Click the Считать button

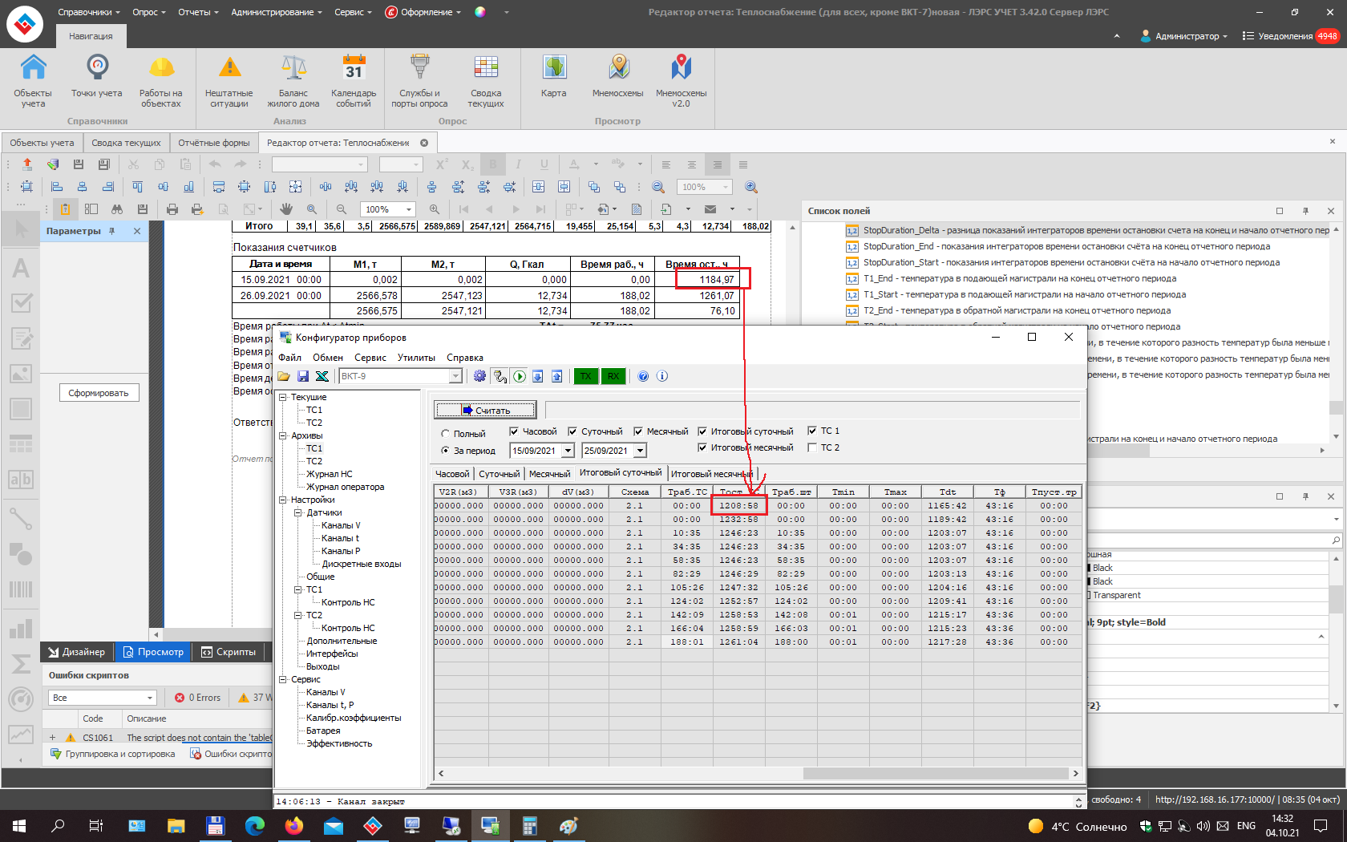click(485, 411)
